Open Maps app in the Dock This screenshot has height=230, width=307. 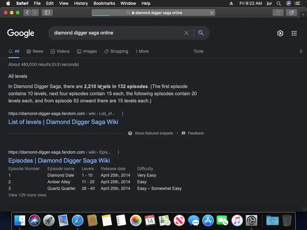pos(165,220)
